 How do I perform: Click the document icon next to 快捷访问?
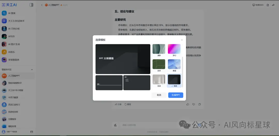pyautogui.click(x=268, y=5)
